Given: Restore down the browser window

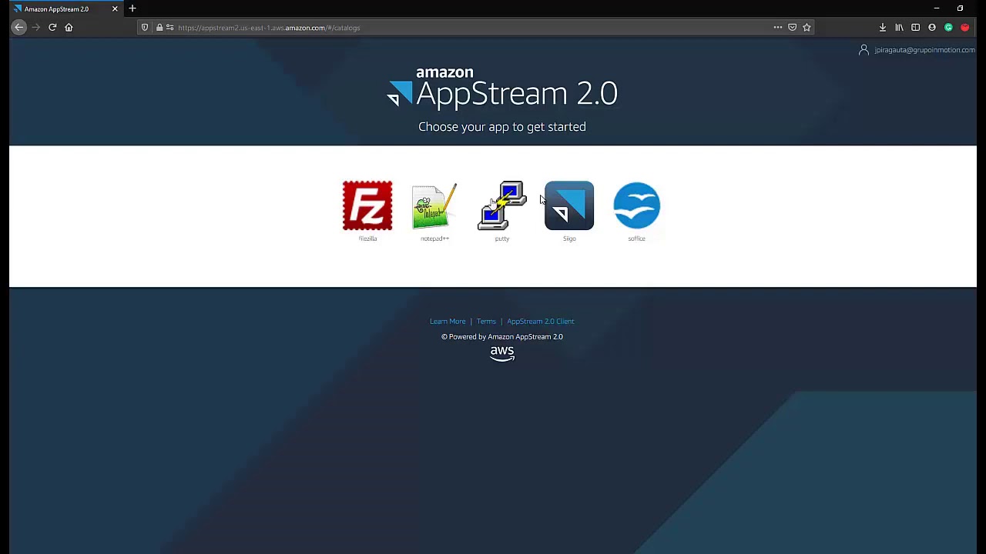Looking at the screenshot, I should (960, 8).
